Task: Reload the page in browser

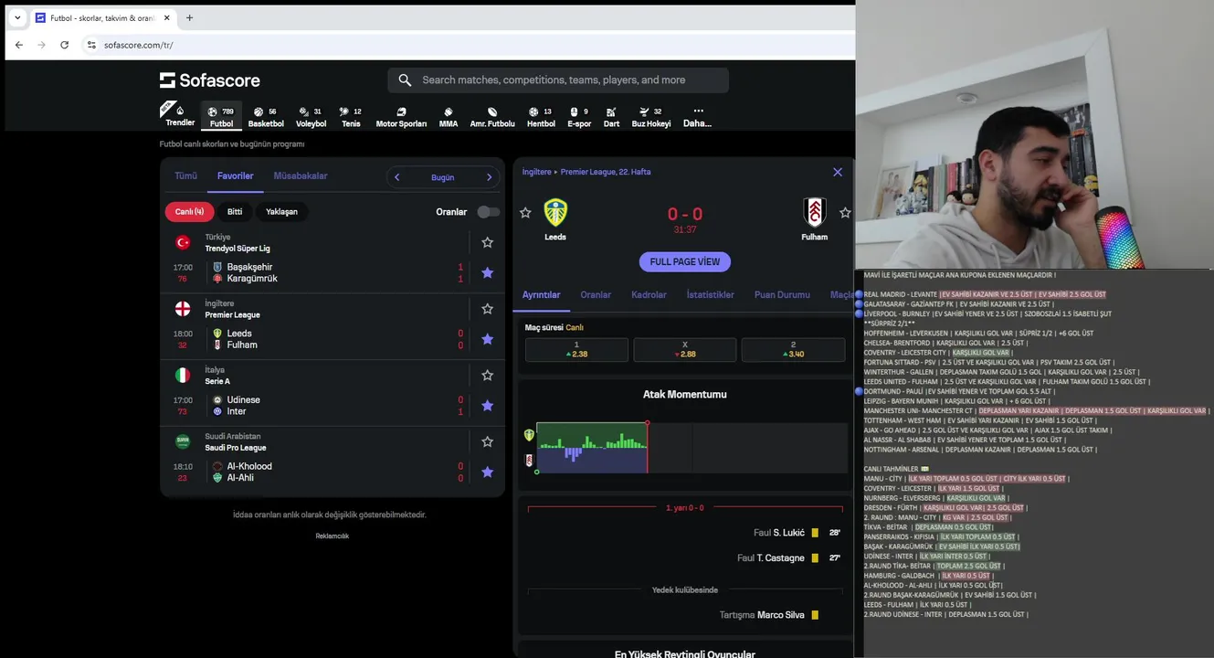Action: [64, 45]
